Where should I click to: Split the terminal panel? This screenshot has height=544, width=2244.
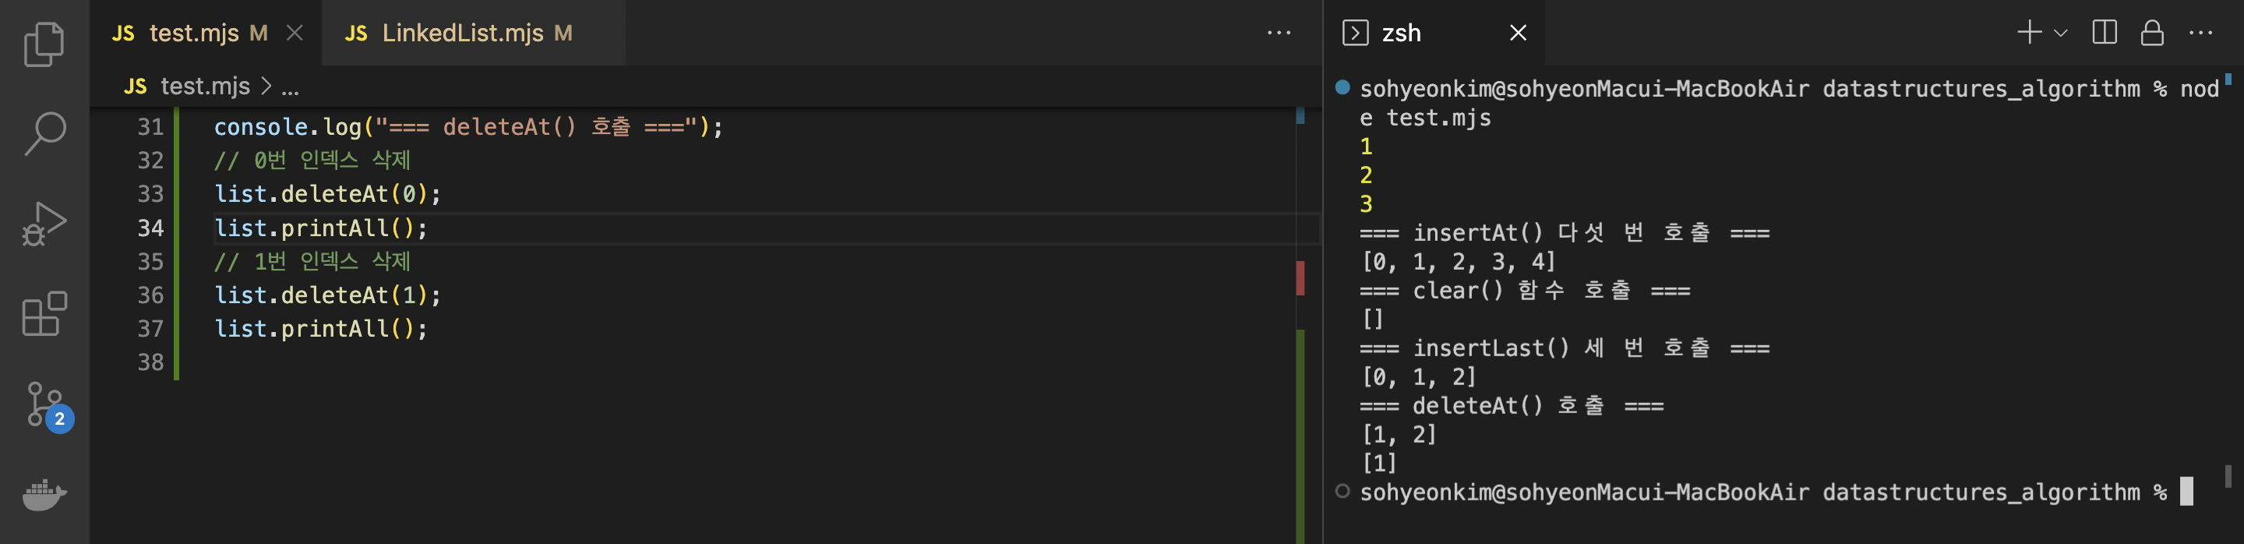pyautogui.click(x=2104, y=34)
